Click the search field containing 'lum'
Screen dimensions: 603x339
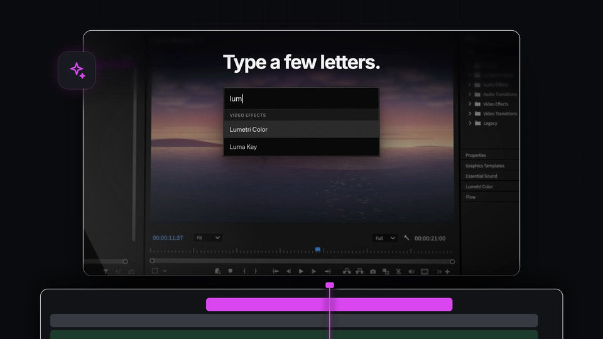click(301, 99)
